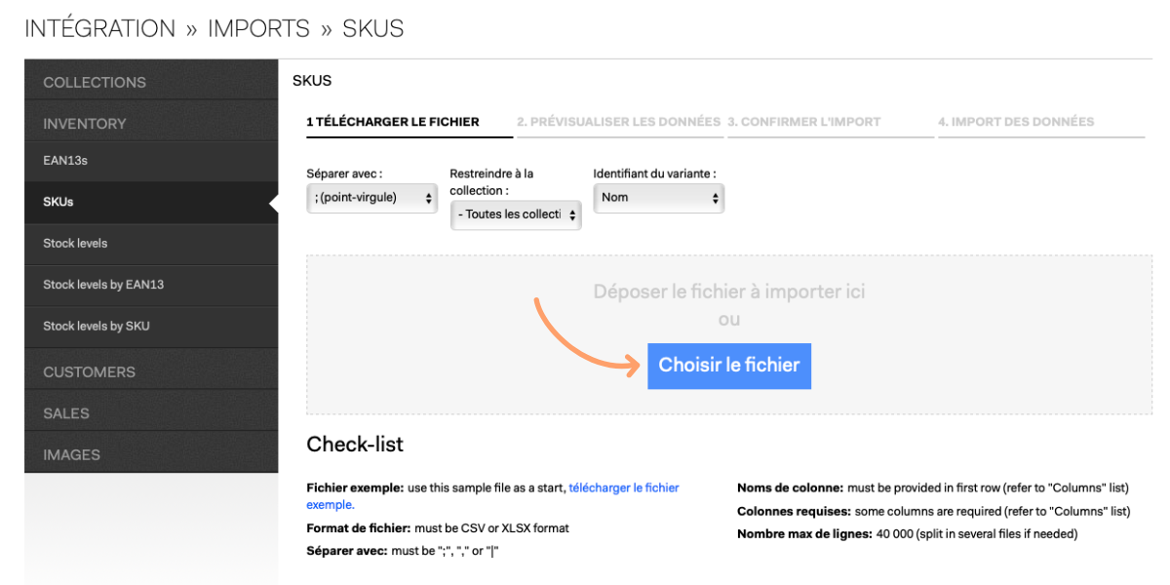Open the Sales sidebar section
This screenshot has height=585, width=1170.
pos(151,412)
